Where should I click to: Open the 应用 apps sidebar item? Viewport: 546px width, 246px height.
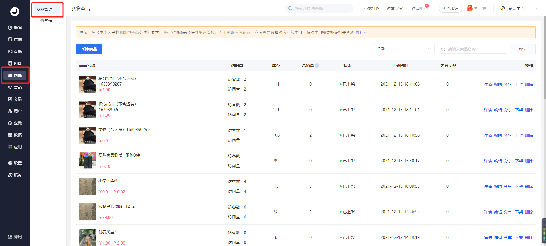point(15,147)
